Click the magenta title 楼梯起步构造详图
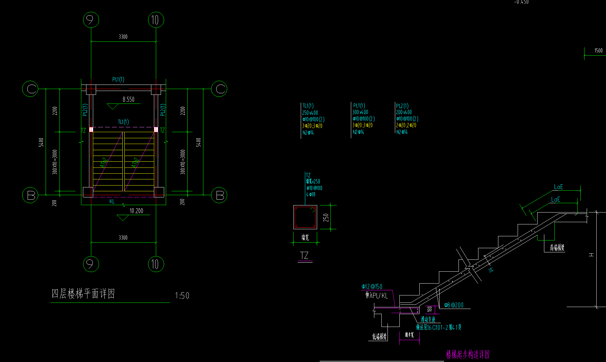Screen dimensions: 606x362 tap(468, 355)
